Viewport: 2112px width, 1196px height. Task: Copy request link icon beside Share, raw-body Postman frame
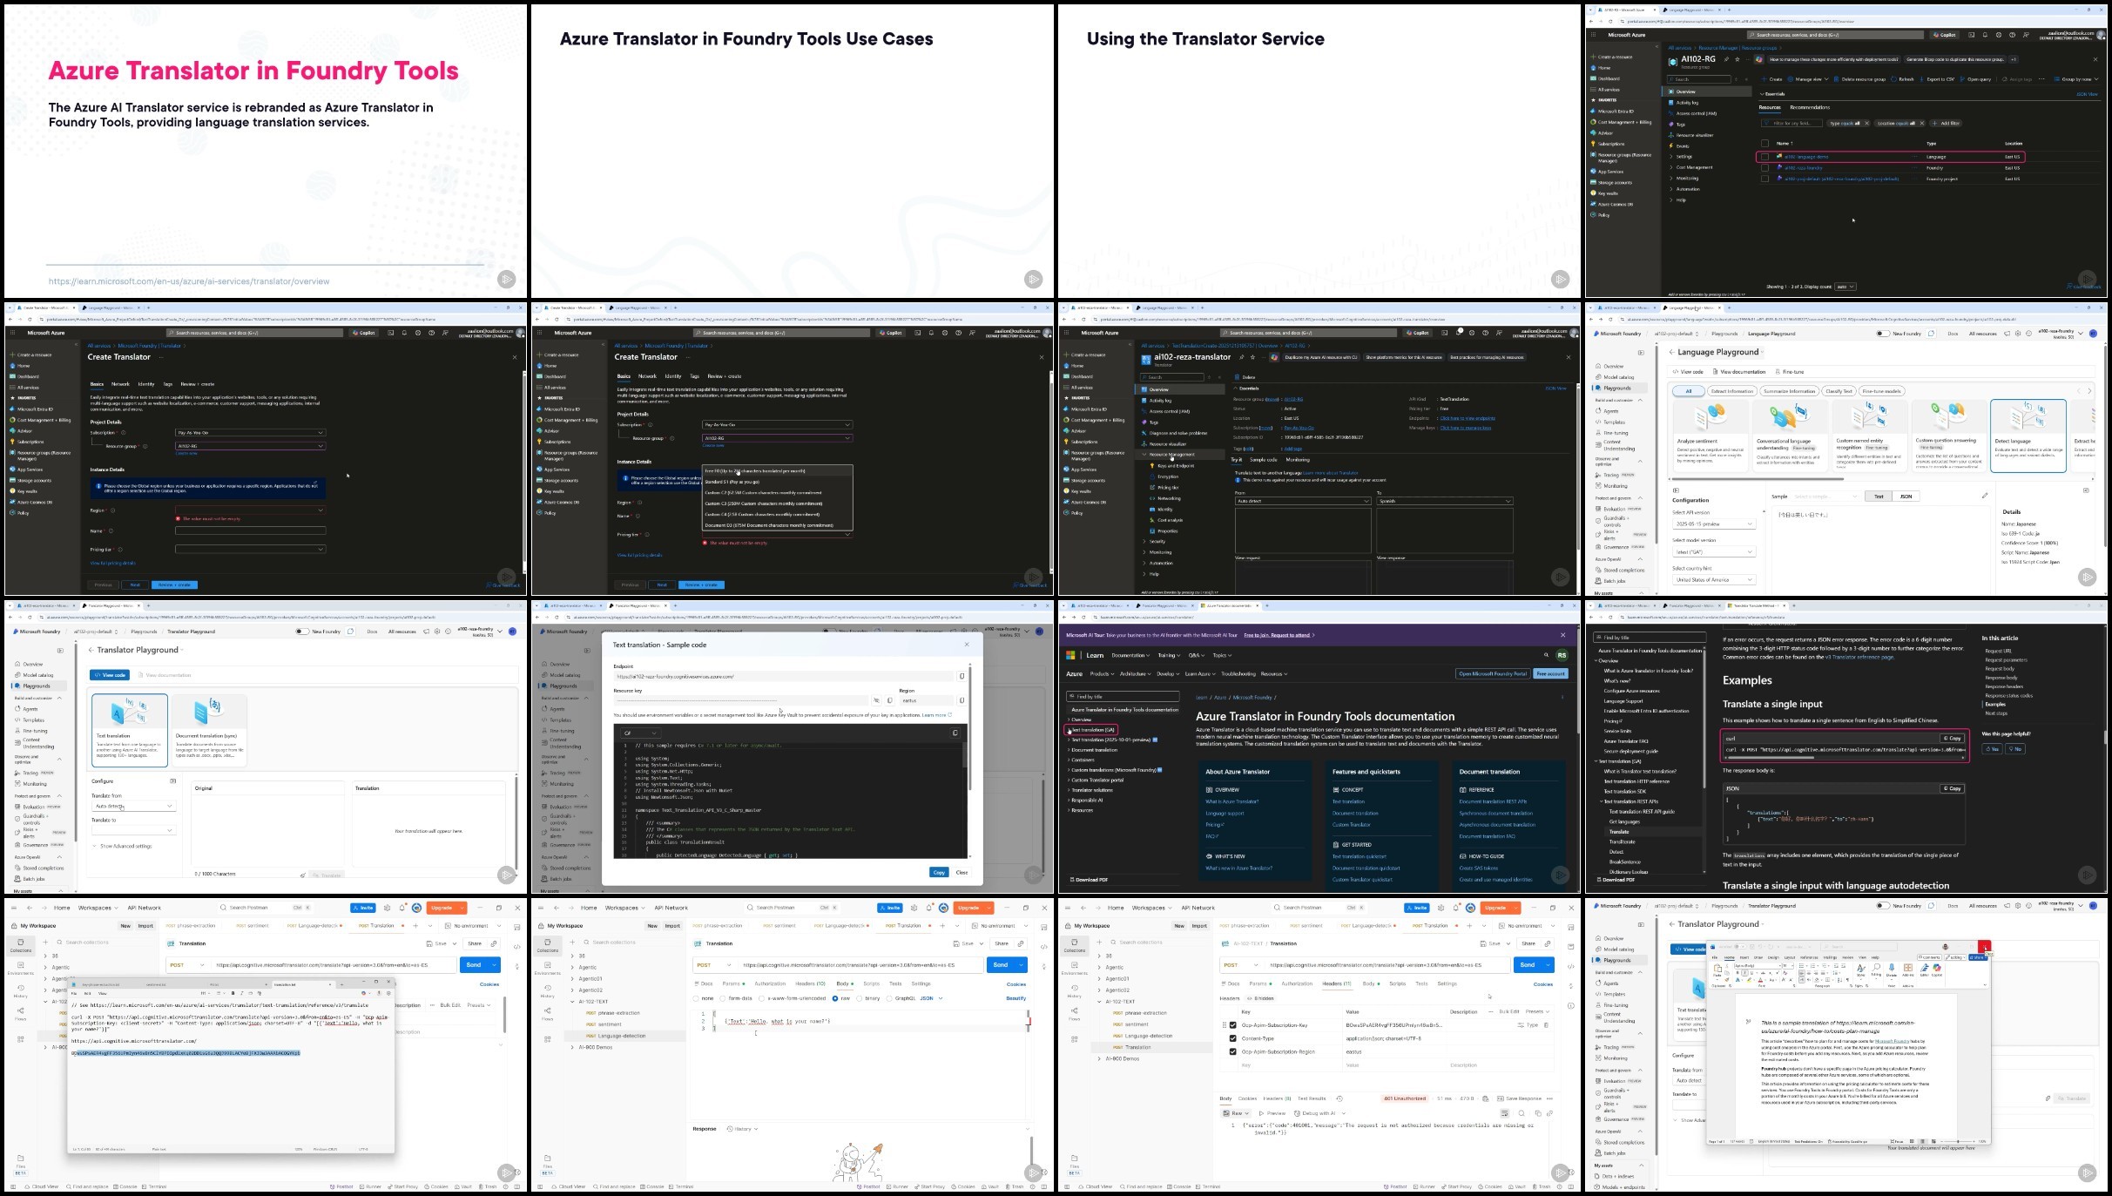click(x=1021, y=943)
